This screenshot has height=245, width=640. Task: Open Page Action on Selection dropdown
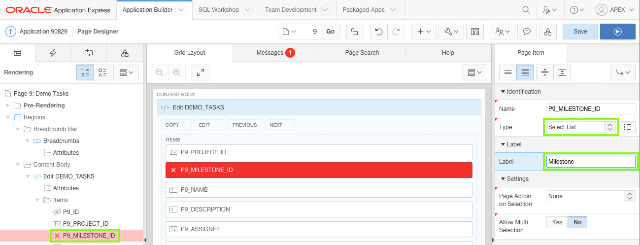coord(590,196)
